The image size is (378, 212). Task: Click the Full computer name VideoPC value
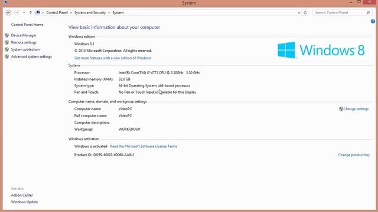tap(125, 115)
